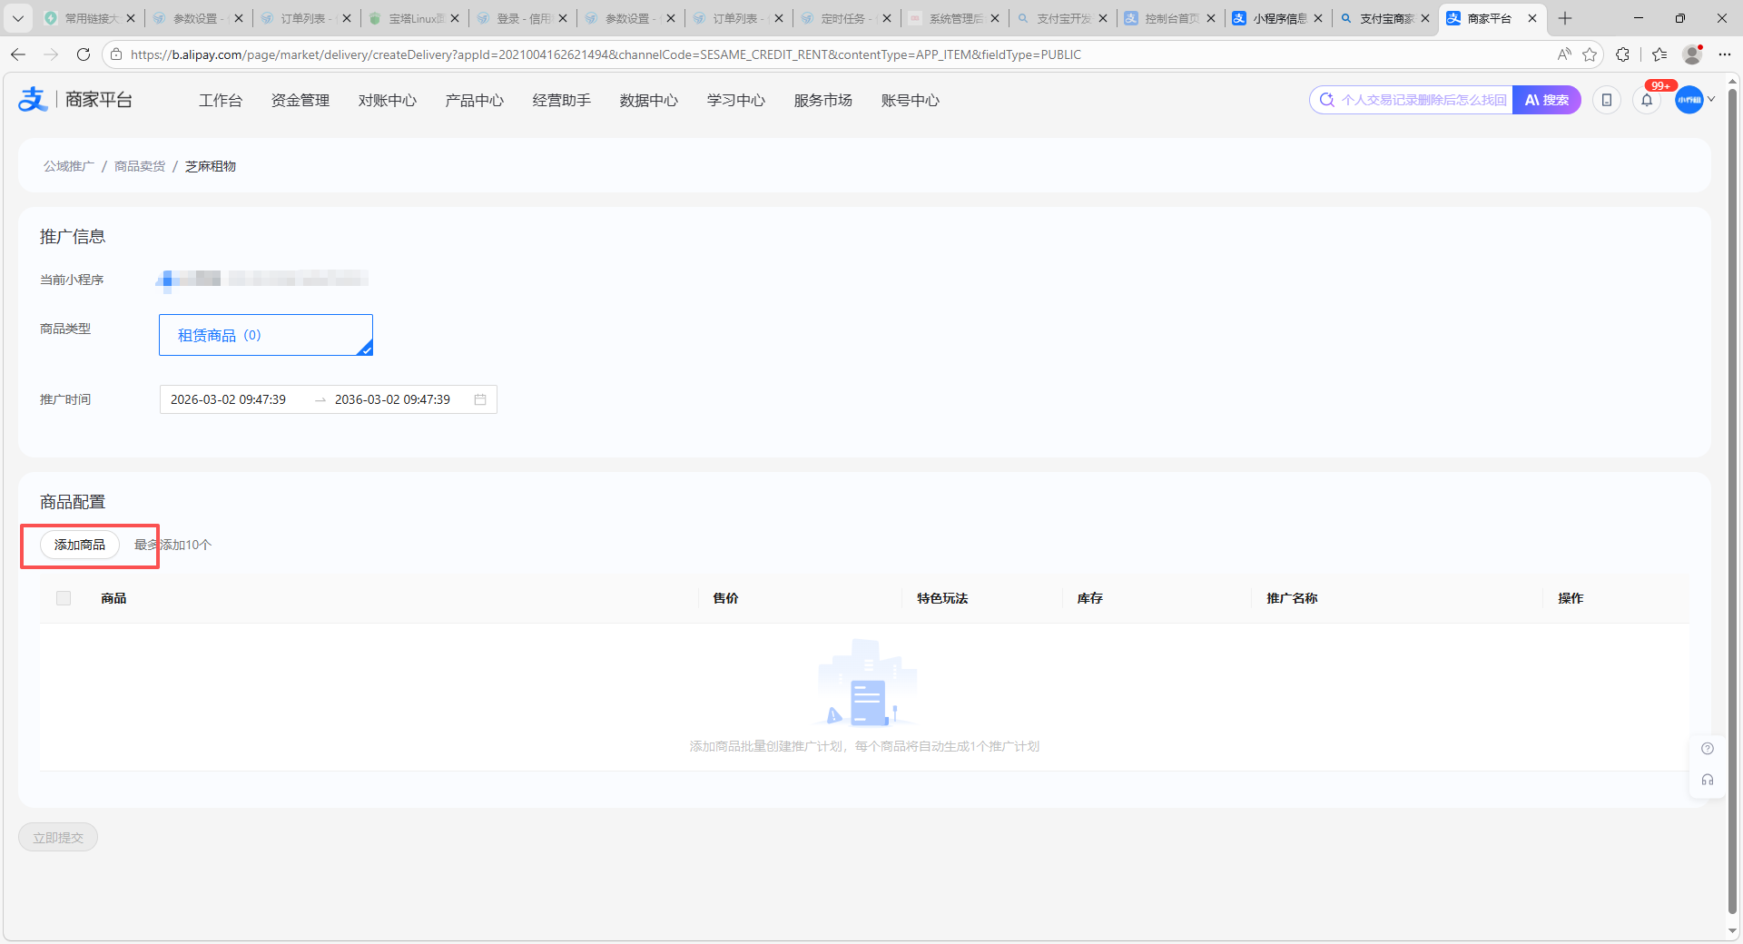Click the AI 搜索 button

1547,100
